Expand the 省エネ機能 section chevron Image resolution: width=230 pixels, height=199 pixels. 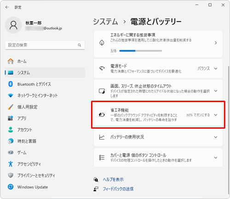pos(216,115)
